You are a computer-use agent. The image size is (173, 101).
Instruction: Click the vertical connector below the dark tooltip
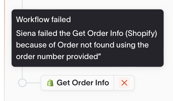pyautogui.click(x=22, y=73)
